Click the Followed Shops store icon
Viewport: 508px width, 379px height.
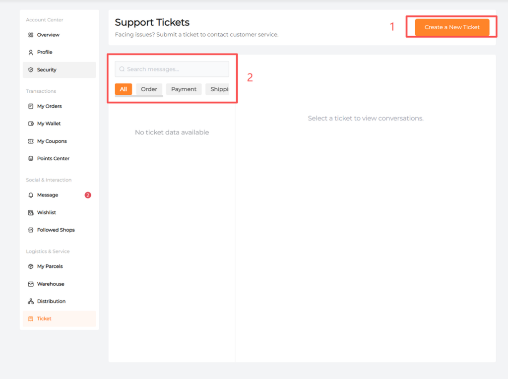31,230
